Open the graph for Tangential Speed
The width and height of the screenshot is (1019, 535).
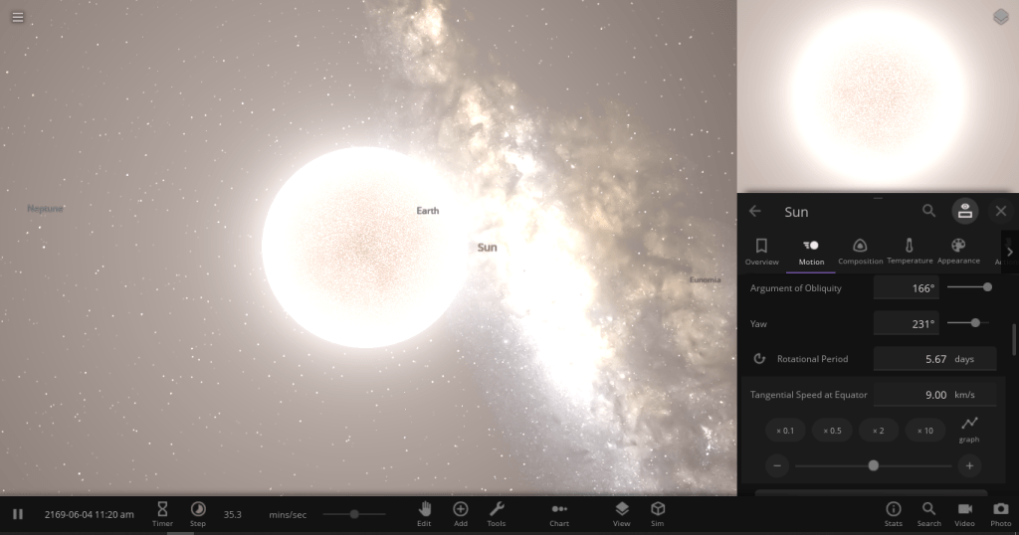tap(969, 429)
